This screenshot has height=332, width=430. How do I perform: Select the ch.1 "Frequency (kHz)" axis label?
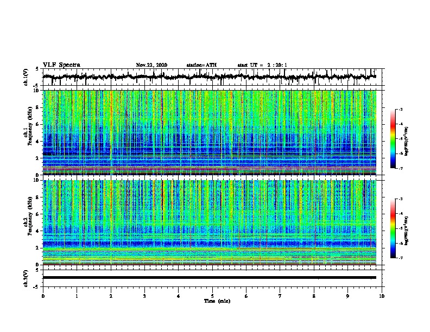[30, 126]
